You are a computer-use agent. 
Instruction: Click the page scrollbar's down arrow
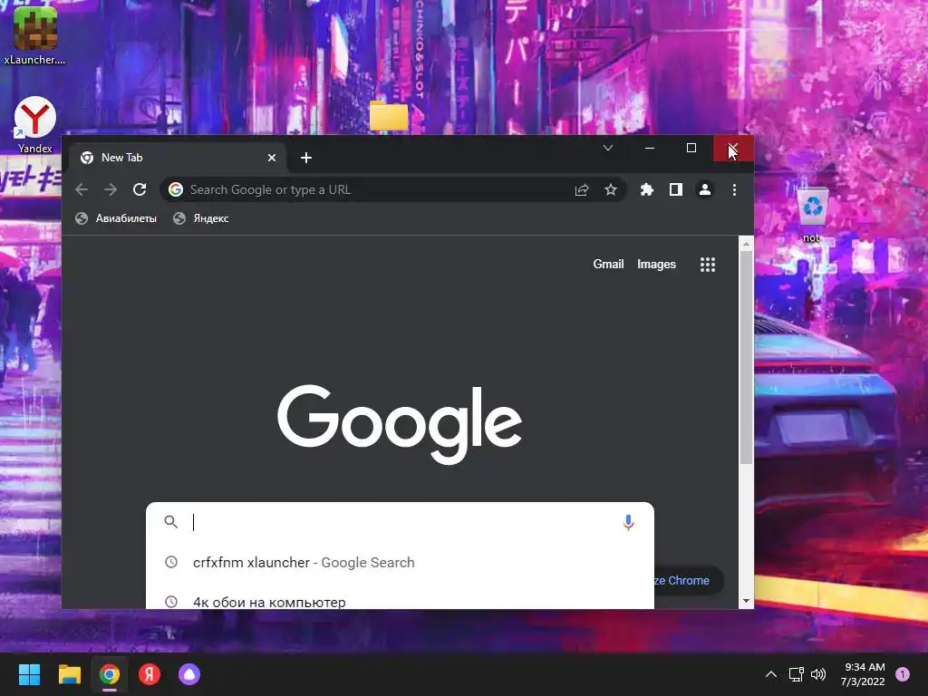(747, 601)
